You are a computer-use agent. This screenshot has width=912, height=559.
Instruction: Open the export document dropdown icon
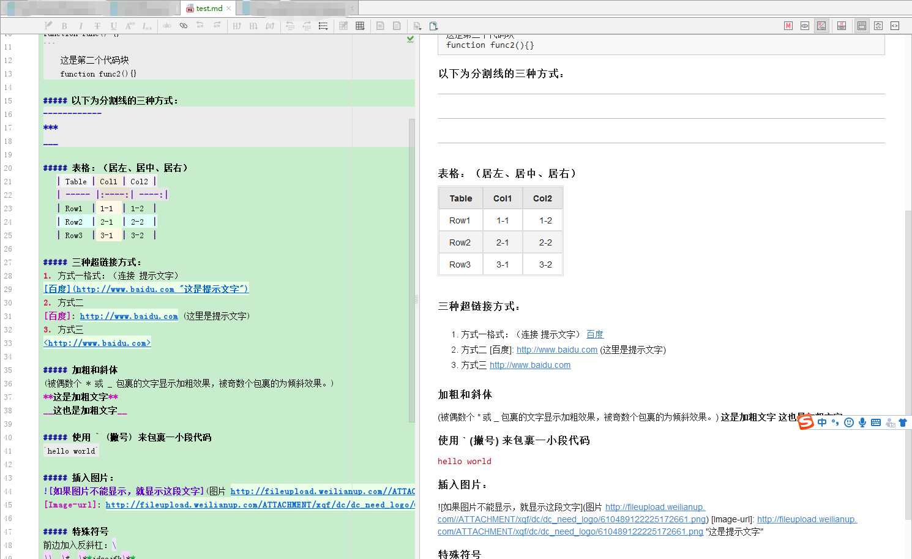tap(417, 26)
